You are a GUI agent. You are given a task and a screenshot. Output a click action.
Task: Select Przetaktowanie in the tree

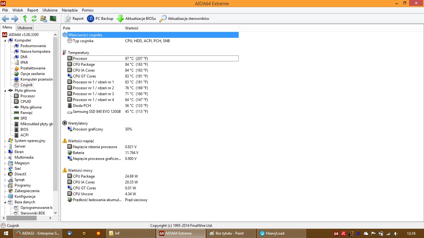tap(33, 68)
